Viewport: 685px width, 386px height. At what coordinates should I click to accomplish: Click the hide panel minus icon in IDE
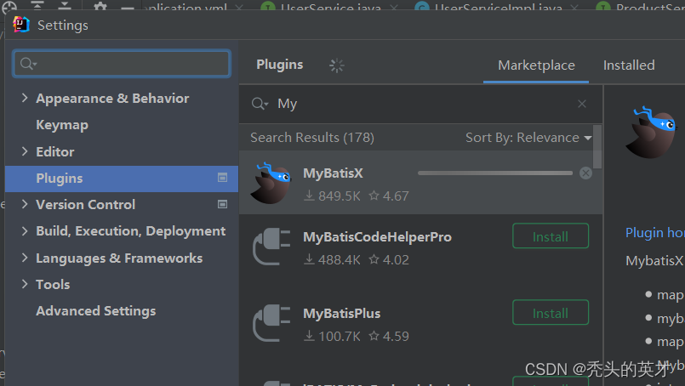point(127,8)
